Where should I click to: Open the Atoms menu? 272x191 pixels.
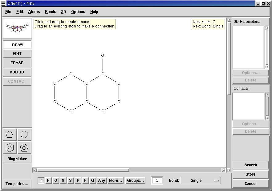tap(34, 12)
